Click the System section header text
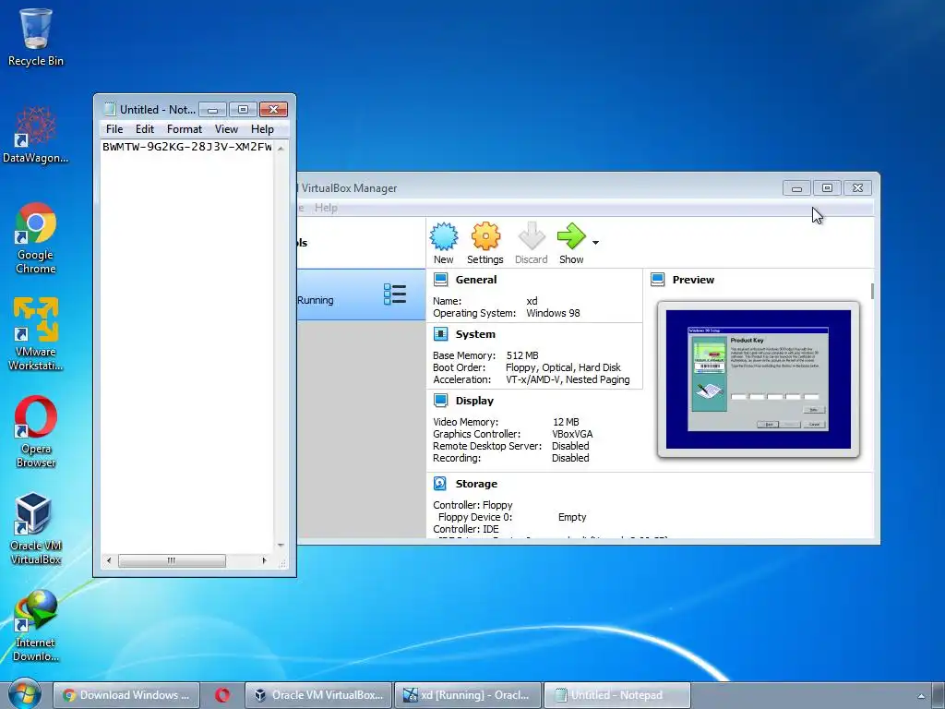Image resolution: width=945 pixels, height=709 pixels. (x=475, y=334)
